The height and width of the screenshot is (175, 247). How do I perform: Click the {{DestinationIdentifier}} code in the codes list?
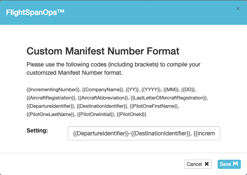[102, 106]
